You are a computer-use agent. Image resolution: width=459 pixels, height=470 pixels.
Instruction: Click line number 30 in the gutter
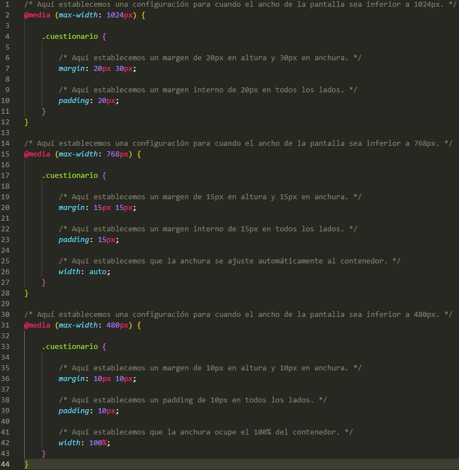(5, 315)
